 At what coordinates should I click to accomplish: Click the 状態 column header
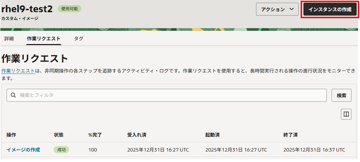tap(59, 135)
